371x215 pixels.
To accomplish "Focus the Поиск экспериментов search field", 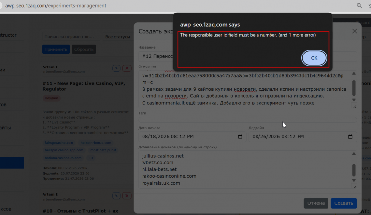I will pyautogui.click(x=71, y=37).
